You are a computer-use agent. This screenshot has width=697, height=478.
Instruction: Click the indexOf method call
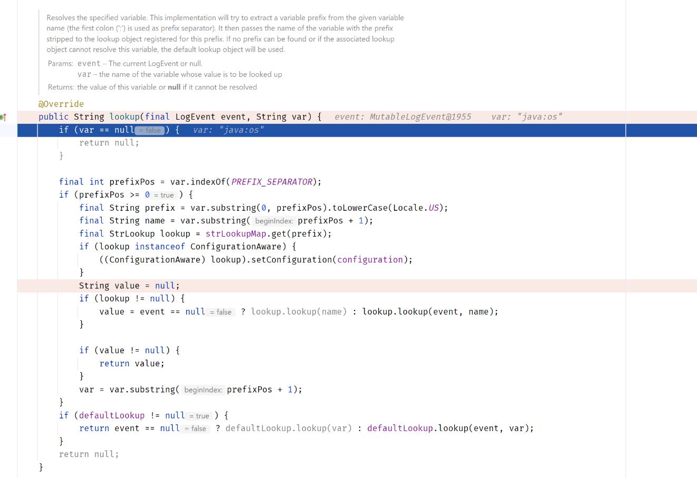coord(208,182)
